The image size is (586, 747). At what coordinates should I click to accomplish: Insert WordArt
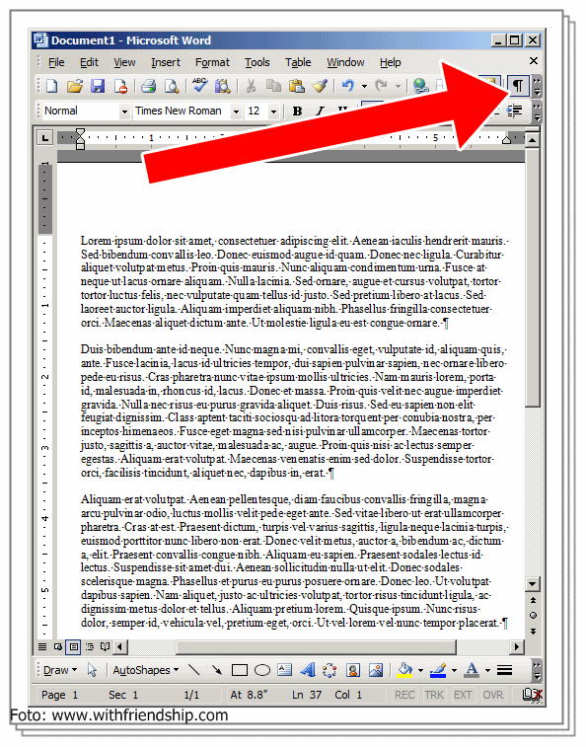tap(308, 670)
